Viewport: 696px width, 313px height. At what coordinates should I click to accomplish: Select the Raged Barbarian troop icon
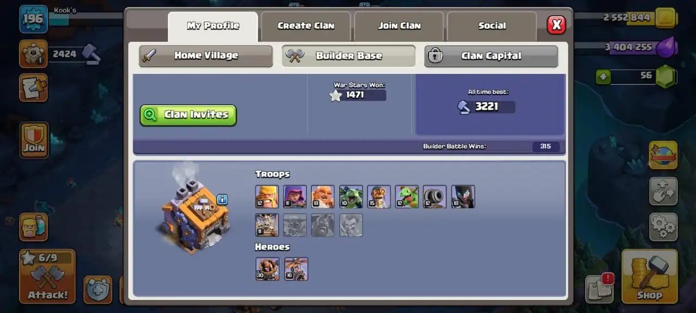[x=267, y=196]
